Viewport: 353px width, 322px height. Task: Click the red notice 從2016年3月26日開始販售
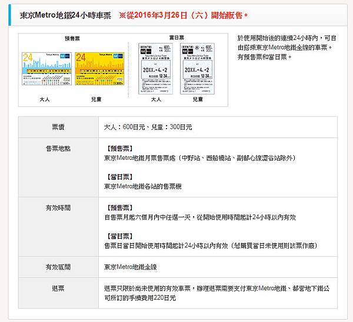183,15
